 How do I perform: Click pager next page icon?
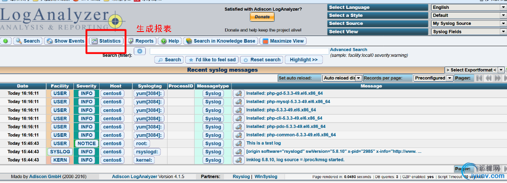point(498,78)
